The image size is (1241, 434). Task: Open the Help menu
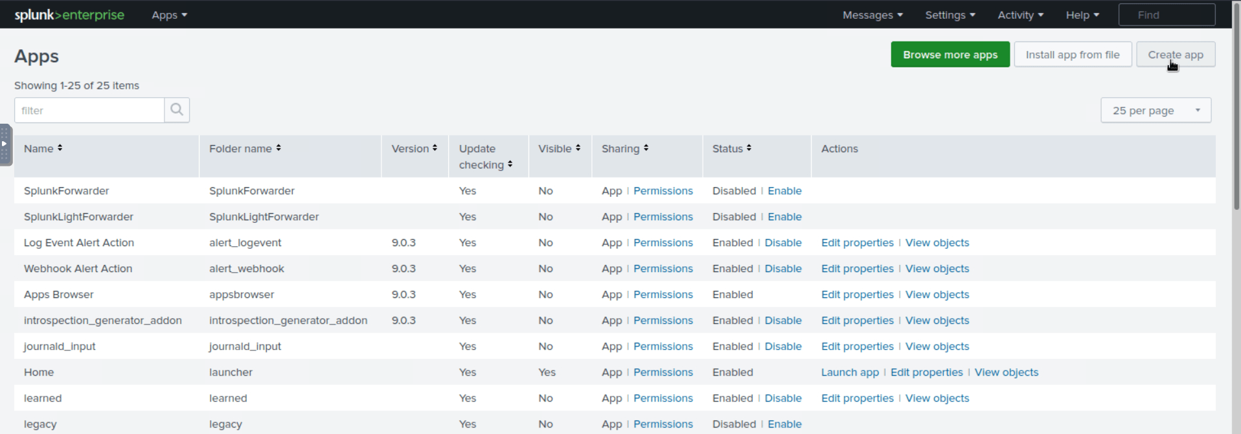[x=1083, y=15]
